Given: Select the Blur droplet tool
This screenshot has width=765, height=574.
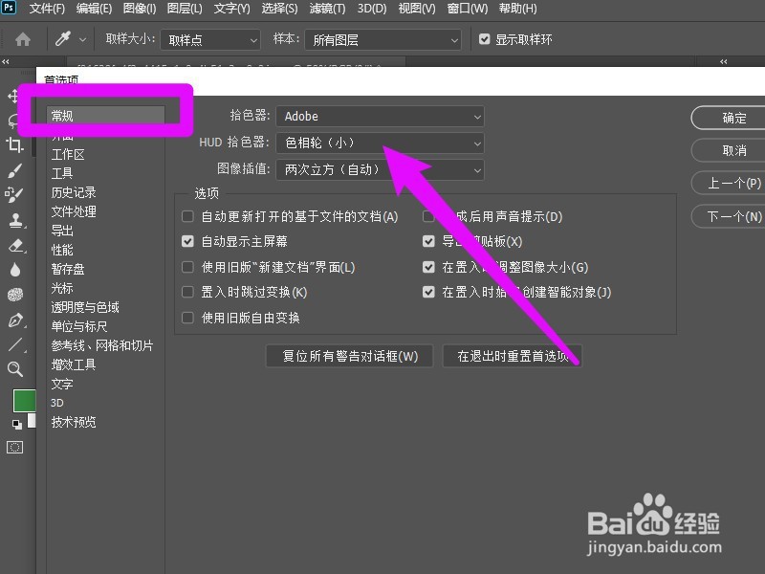Looking at the screenshot, I should pyautogui.click(x=15, y=270).
